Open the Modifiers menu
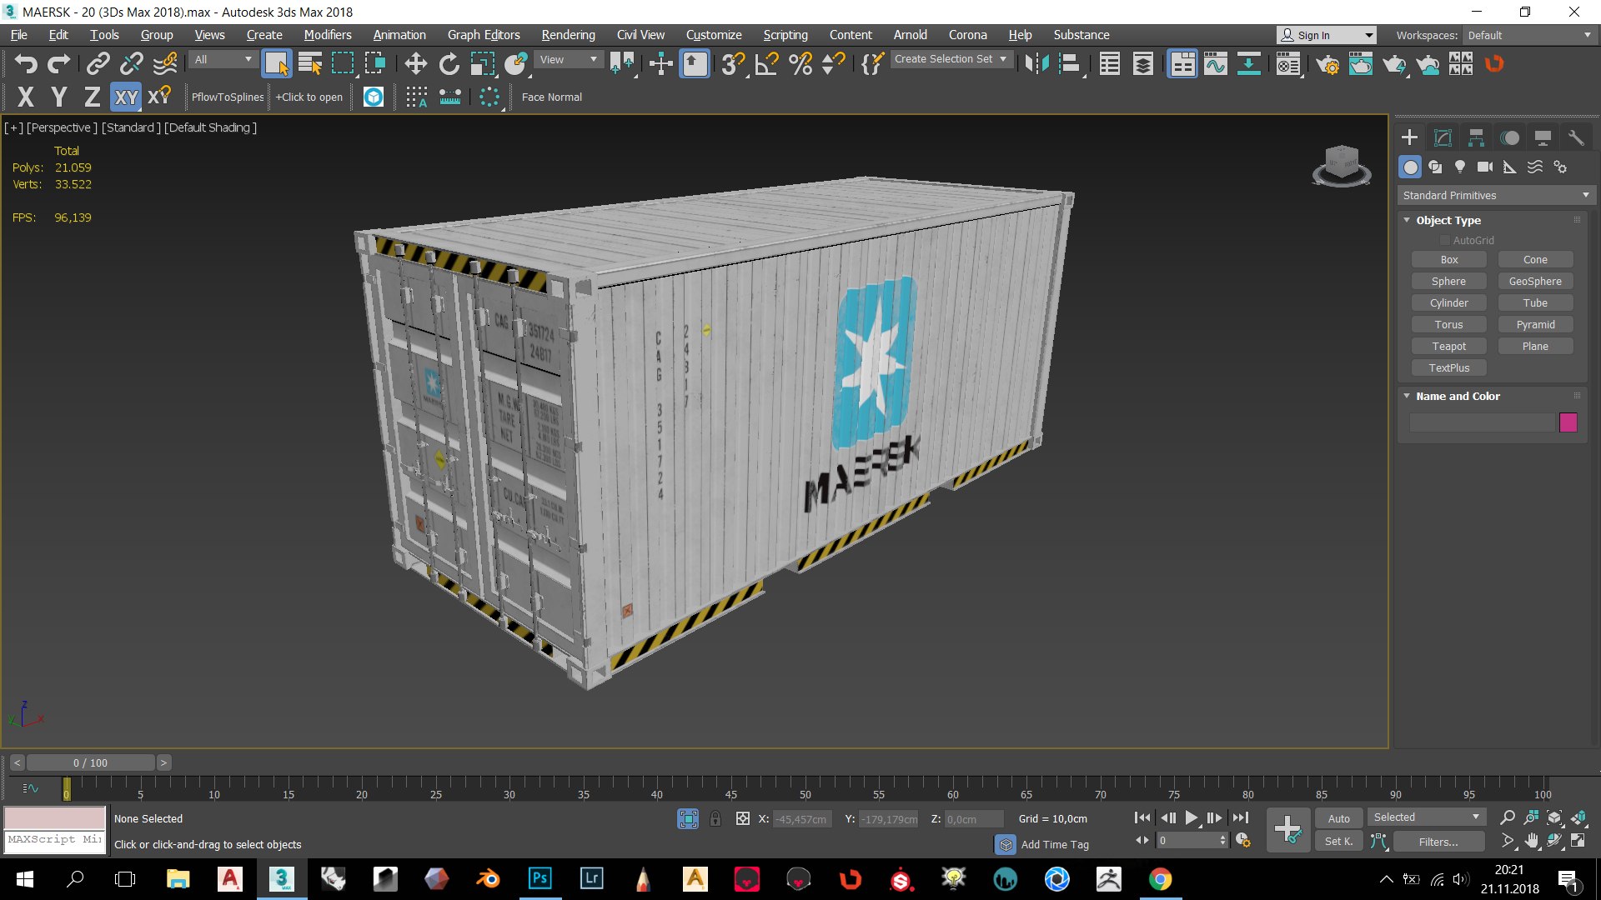The image size is (1601, 900). click(328, 35)
